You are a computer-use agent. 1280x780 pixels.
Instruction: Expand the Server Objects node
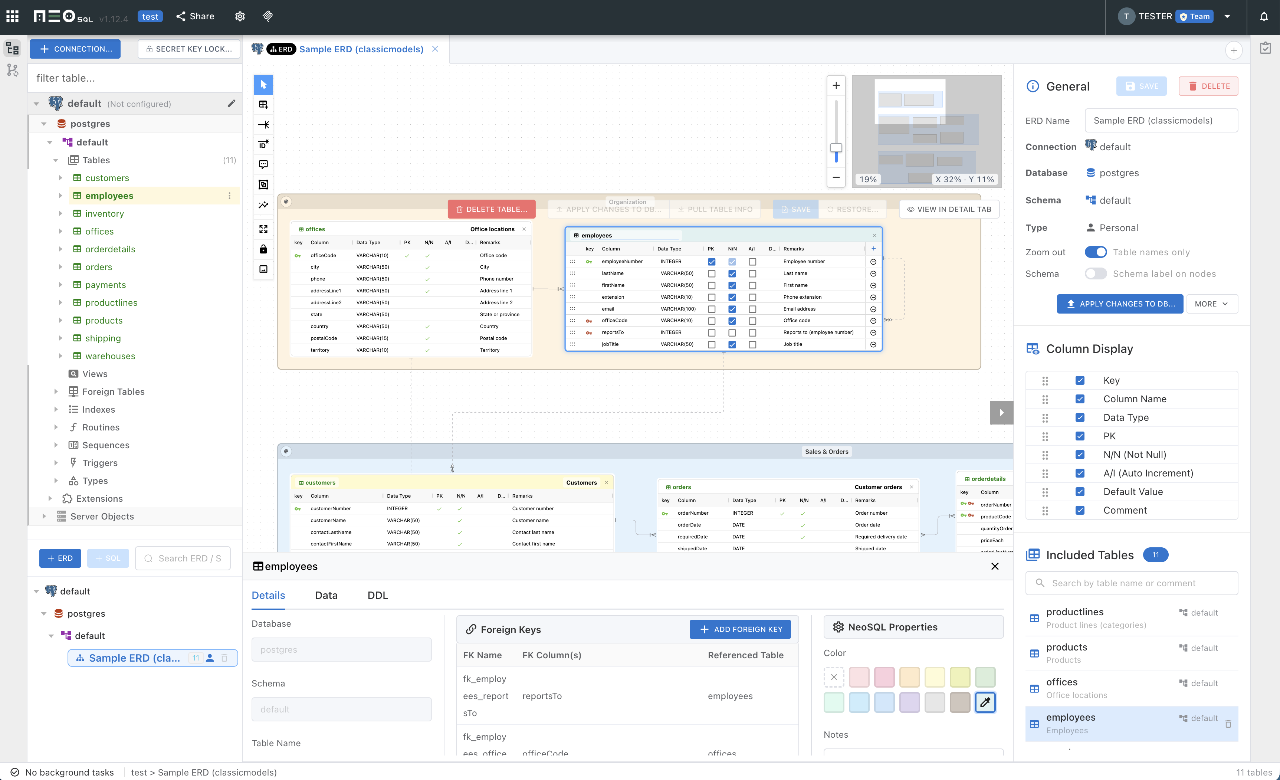44,516
